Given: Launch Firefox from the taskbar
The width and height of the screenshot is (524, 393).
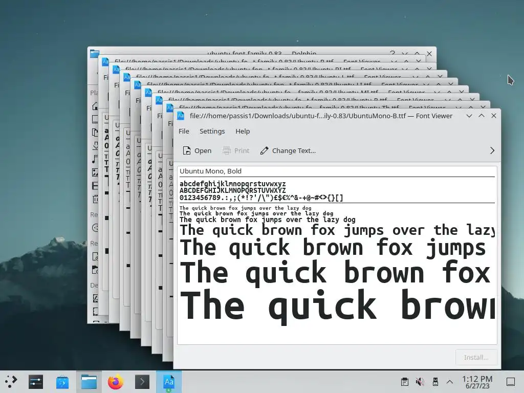Looking at the screenshot, I should [116, 382].
